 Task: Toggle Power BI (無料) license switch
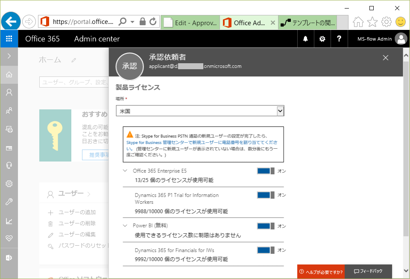[266, 226]
